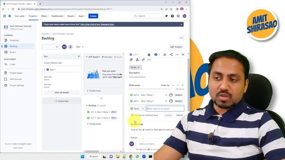Open the Dashboards menu
The height and width of the screenshot is (160, 285).
58,16
